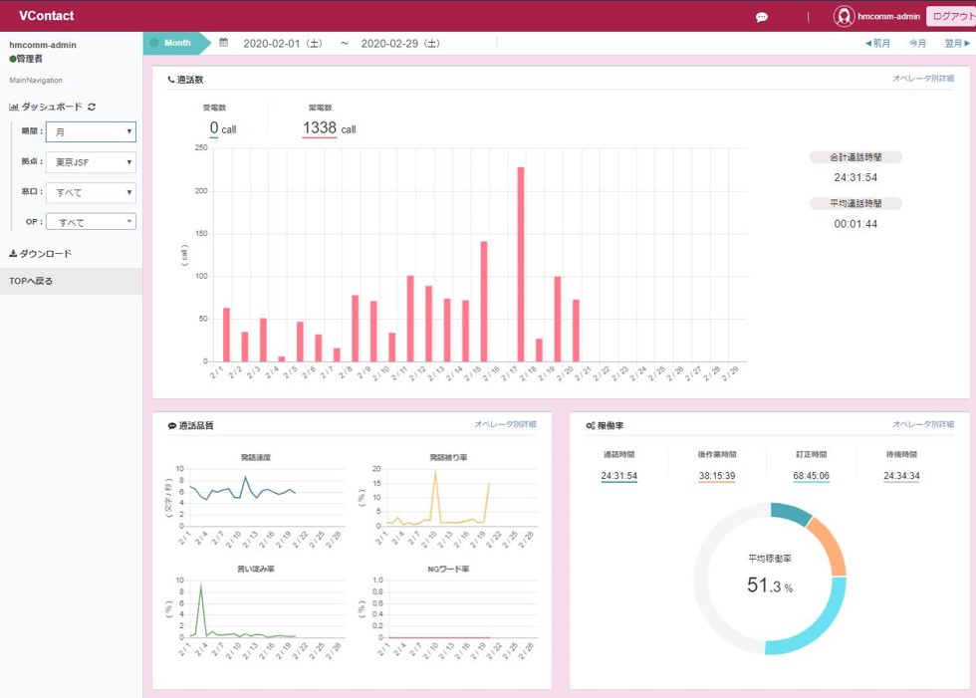
Task: Click the calendar icon beside the start date
Action: point(224,43)
